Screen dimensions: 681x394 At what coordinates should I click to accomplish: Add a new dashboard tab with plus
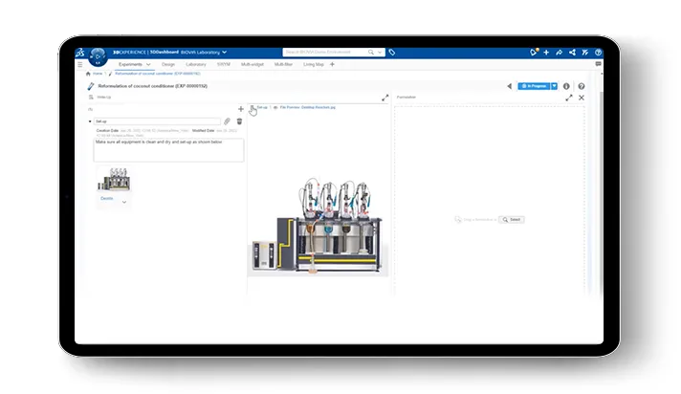[332, 64]
